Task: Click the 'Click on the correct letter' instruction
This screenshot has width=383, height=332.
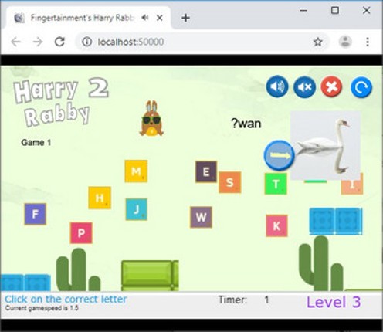Action: pyautogui.click(x=66, y=299)
